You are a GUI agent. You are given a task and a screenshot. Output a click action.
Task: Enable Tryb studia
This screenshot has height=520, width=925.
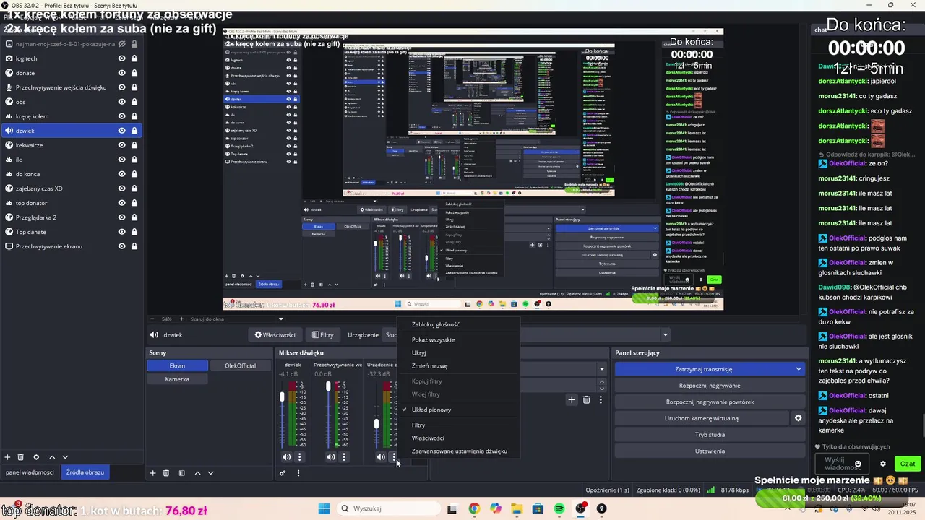tap(710, 435)
